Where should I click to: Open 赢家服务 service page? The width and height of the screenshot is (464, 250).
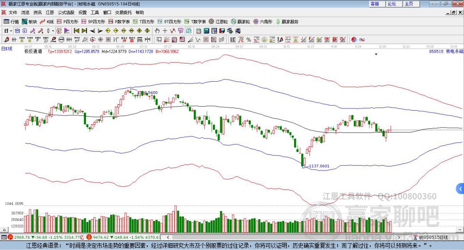tap(287, 22)
